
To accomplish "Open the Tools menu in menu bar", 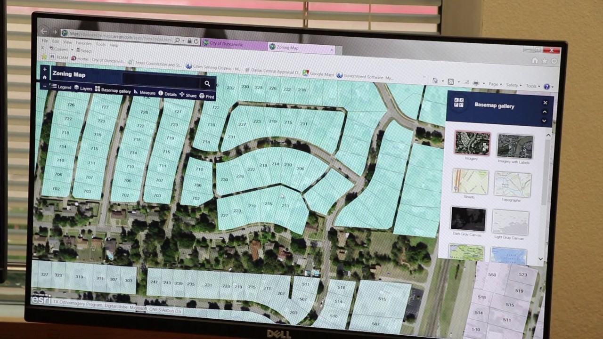I will point(101,44).
